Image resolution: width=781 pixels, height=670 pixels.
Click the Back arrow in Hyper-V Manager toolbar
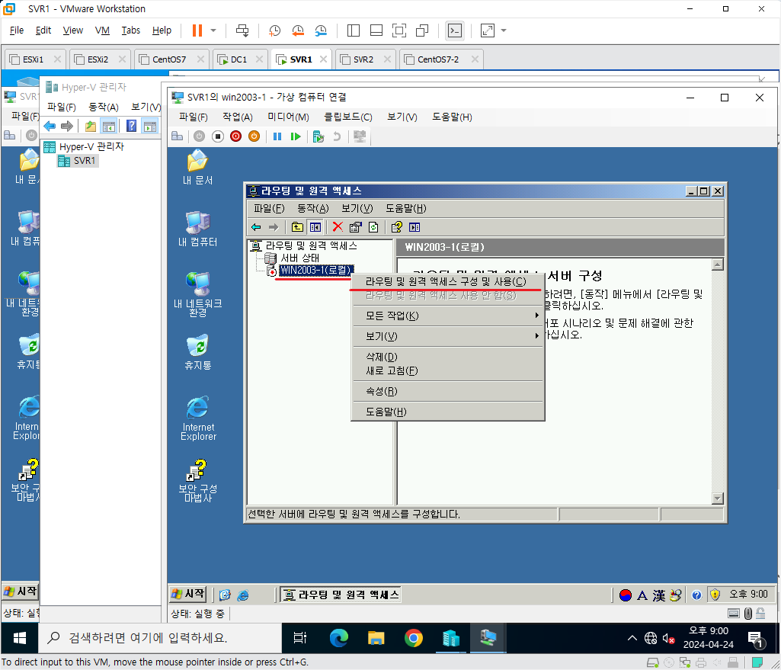pos(50,126)
